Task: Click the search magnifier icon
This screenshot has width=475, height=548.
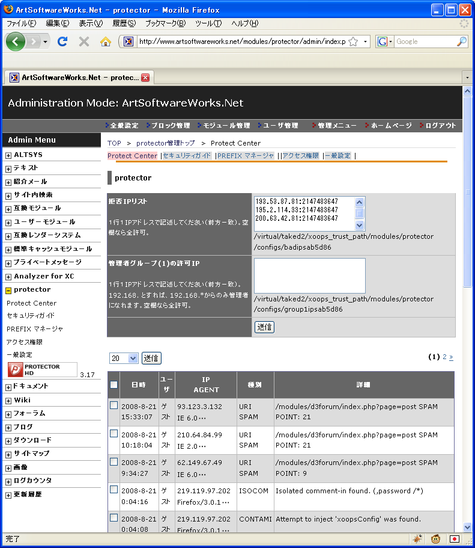Action: 461,42
